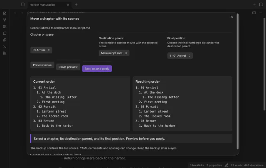
Task: Open the Manuscript root destination dropdown
Action: click(114, 53)
